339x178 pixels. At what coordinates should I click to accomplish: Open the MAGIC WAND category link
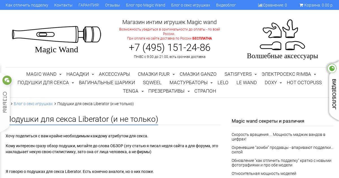[x=41, y=74]
